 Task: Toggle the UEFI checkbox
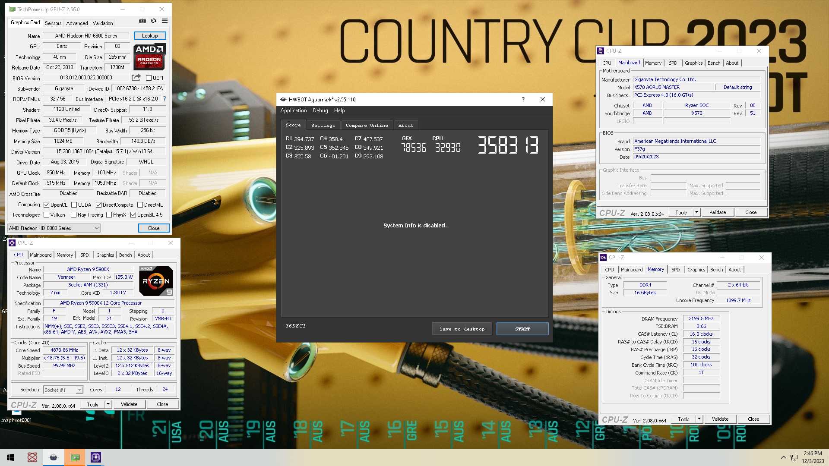149,78
